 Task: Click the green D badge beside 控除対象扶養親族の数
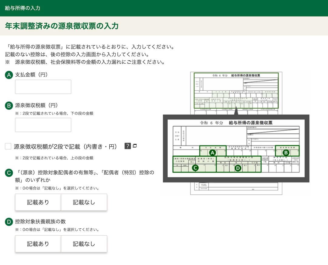click(x=9, y=222)
